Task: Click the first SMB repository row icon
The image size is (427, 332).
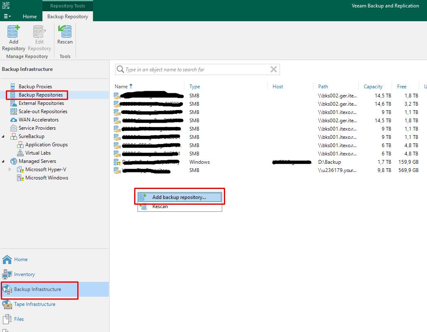Action: point(117,96)
